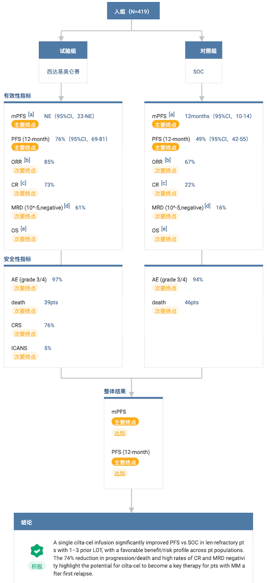This screenshot has width=267, height=583.
Task: Click the 主要终点 tag under trial group mPFS
Action: (25, 125)
